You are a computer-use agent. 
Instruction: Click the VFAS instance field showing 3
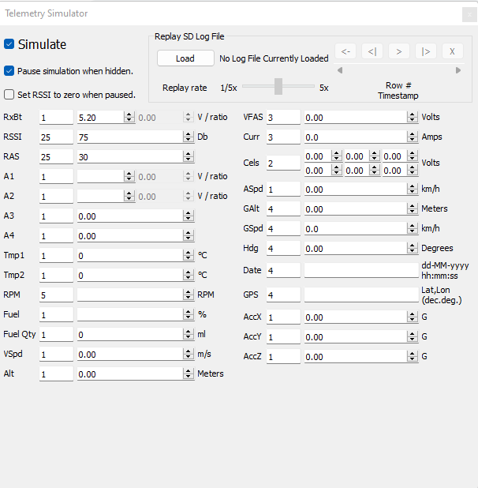tap(283, 118)
